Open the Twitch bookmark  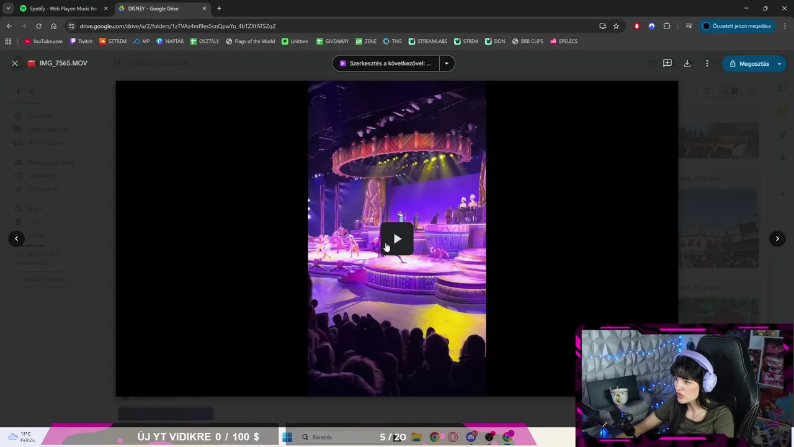[x=81, y=42]
